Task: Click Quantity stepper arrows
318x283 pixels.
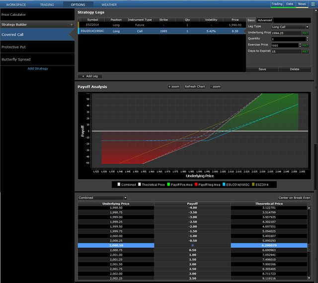Action: click(x=308, y=39)
